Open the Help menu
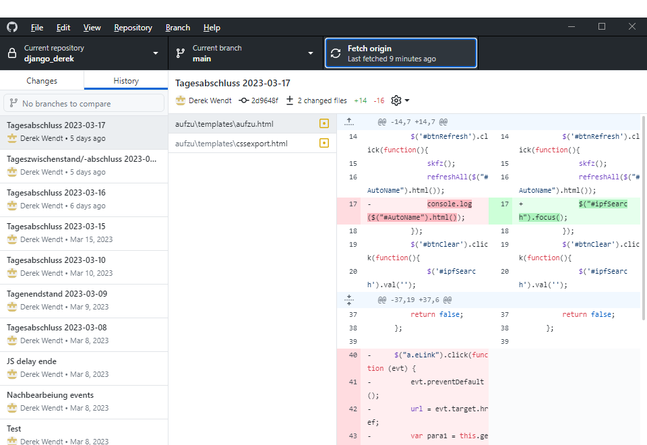647x445 pixels. coord(212,28)
